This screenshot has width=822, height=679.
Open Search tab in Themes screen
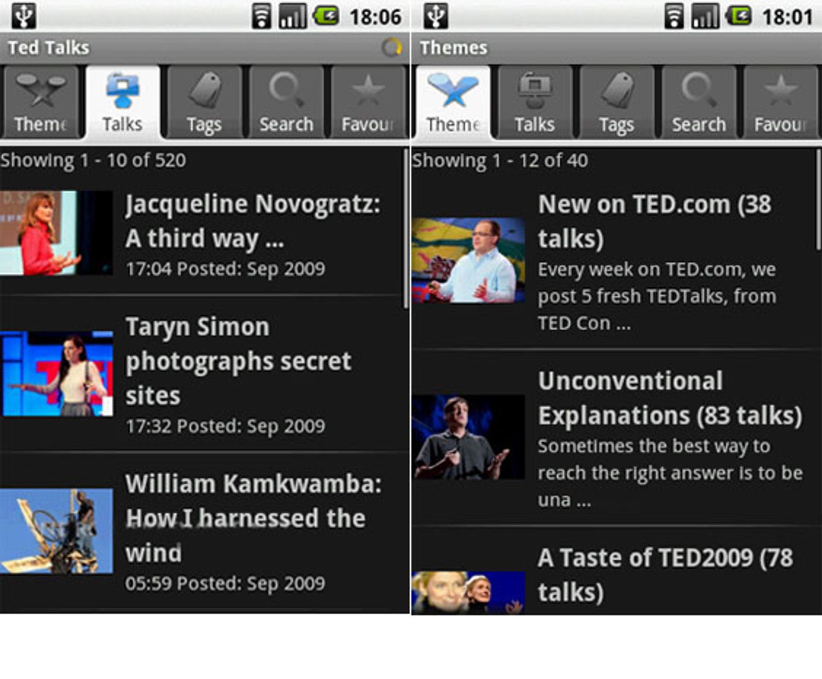(699, 102)
